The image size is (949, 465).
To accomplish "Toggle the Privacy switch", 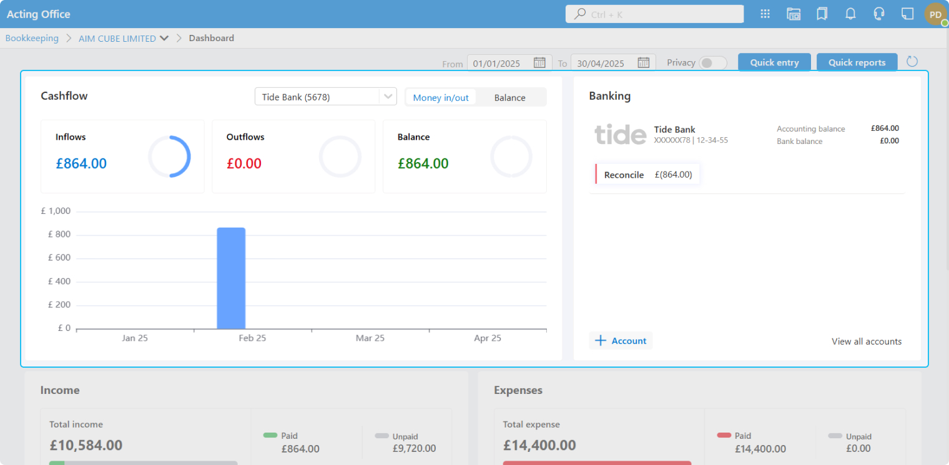I will (x=712, y=63).
